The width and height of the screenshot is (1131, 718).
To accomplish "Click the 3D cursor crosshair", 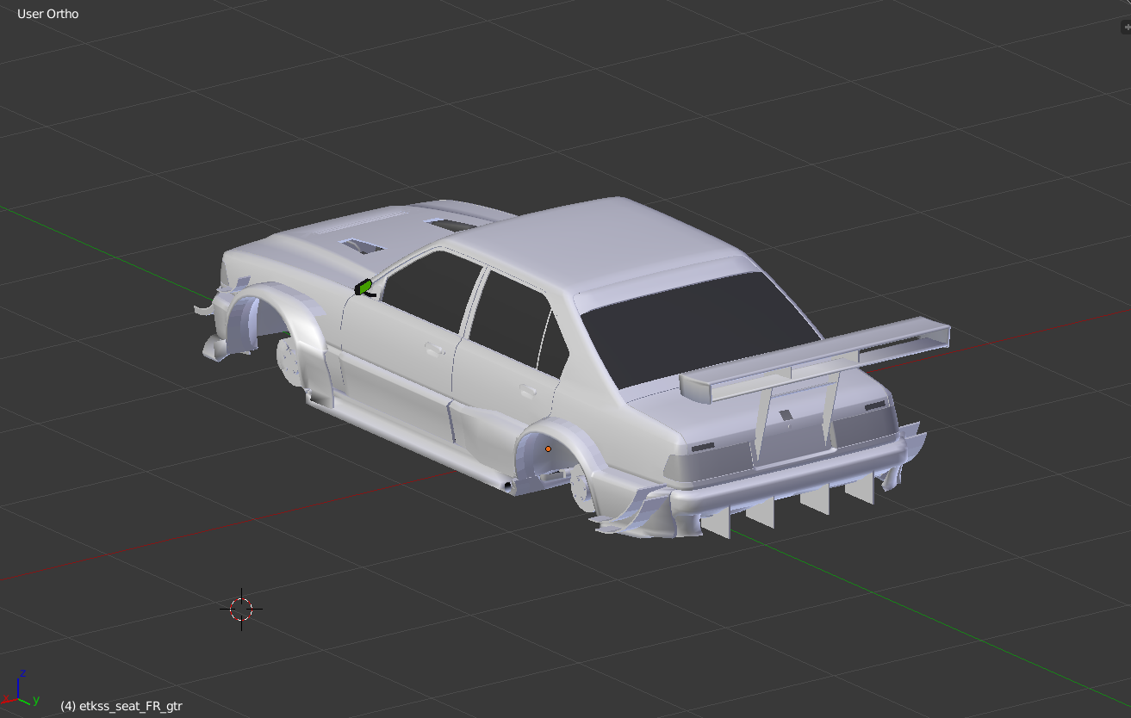I will 241,609.
